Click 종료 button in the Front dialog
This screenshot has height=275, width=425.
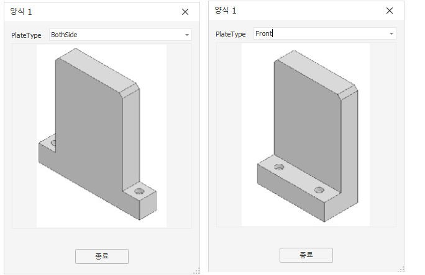306,255
